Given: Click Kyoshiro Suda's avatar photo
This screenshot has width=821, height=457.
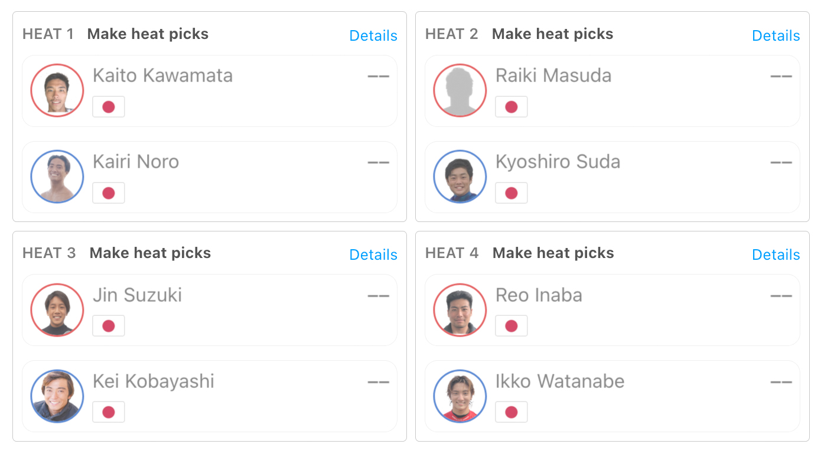Looking at the screenshot, I should (460, 177).
